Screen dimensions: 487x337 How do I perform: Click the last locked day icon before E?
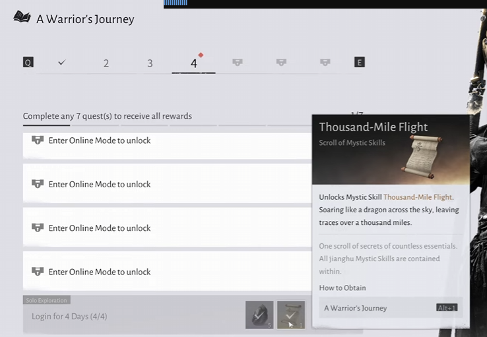click(325, 63)
